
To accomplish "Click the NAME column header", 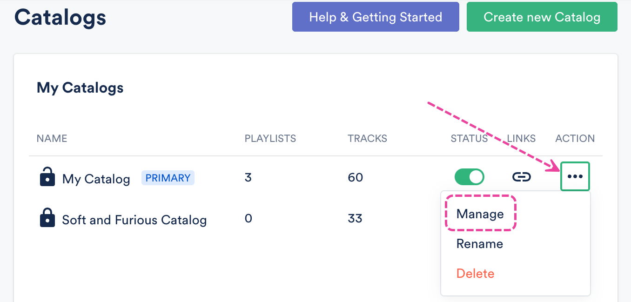I will coord(52,138).
